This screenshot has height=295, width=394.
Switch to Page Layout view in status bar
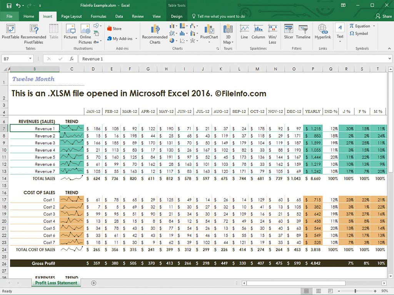(x=318, y=291)
